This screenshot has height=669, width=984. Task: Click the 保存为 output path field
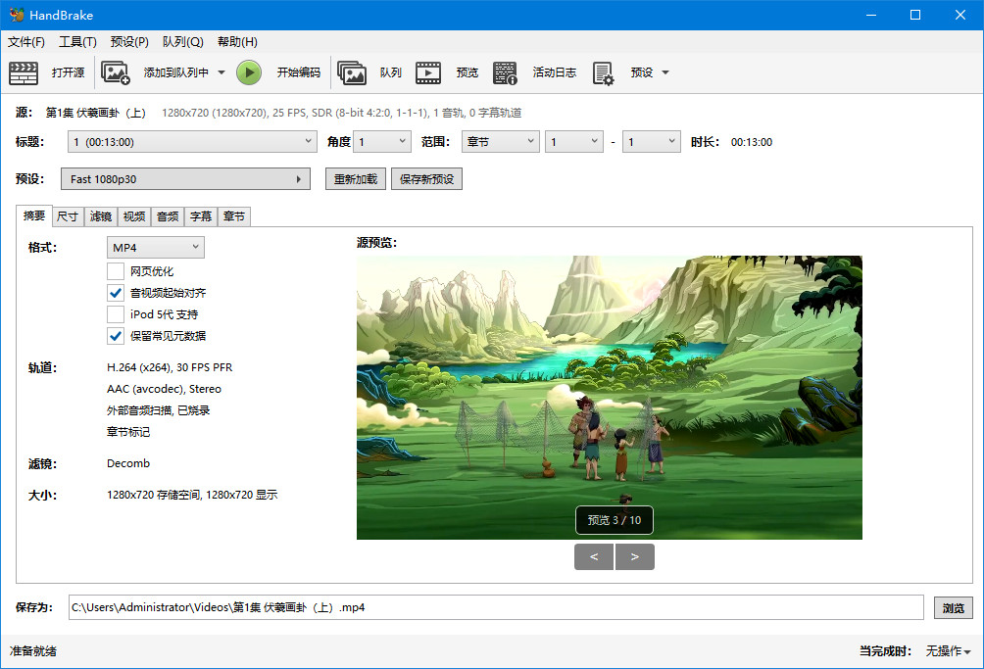tap(496, 607)
